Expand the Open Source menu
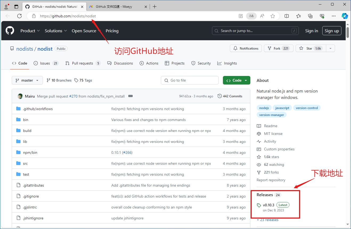 point(86,31)
